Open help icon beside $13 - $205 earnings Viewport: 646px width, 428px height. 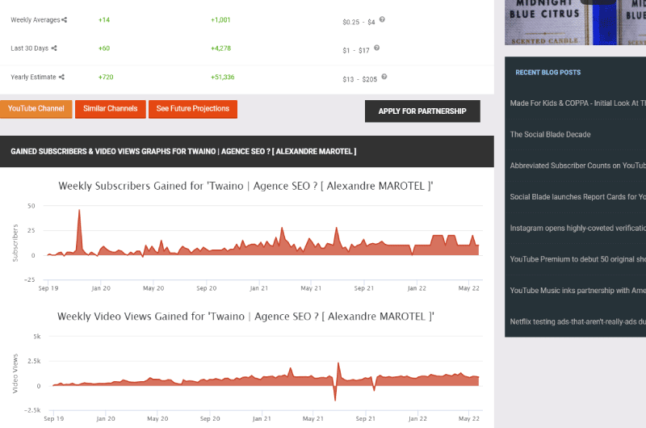pos(384,77)
